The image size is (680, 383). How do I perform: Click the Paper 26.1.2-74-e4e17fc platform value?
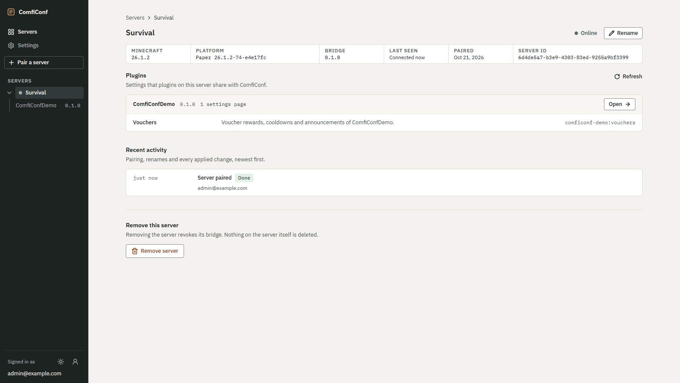231,57
